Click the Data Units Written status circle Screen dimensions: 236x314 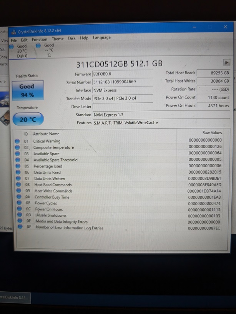pyautogui.click(x=18, y=178)
